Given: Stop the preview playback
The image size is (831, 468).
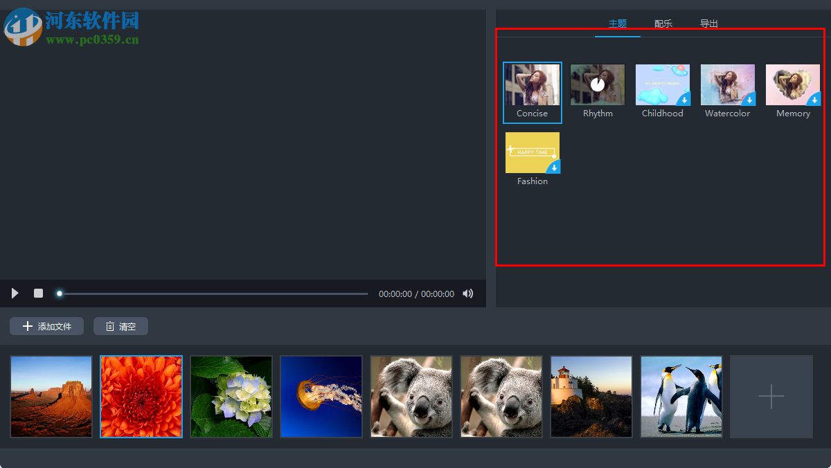Looking at the screenshot, I should (x=38, y=294).
